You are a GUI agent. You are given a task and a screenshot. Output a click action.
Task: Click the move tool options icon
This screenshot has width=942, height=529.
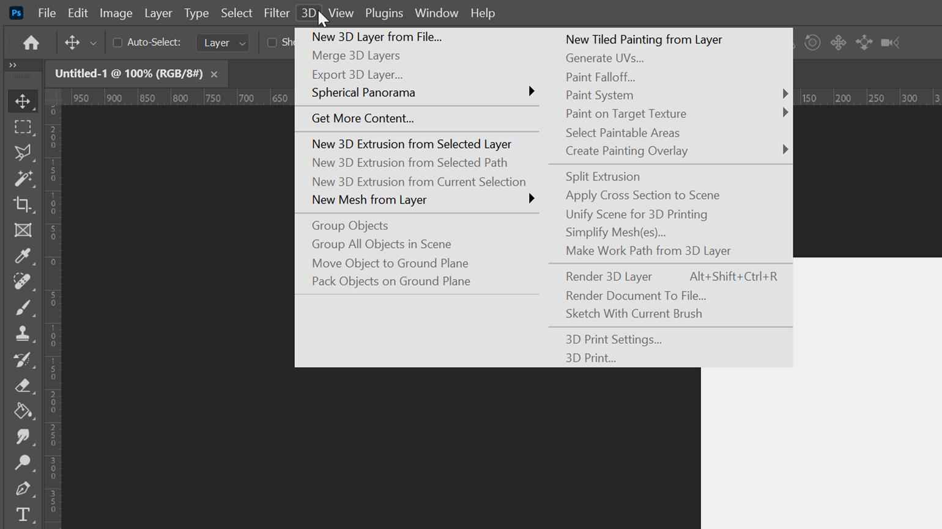pyautogui.click(x=72, y=42)
